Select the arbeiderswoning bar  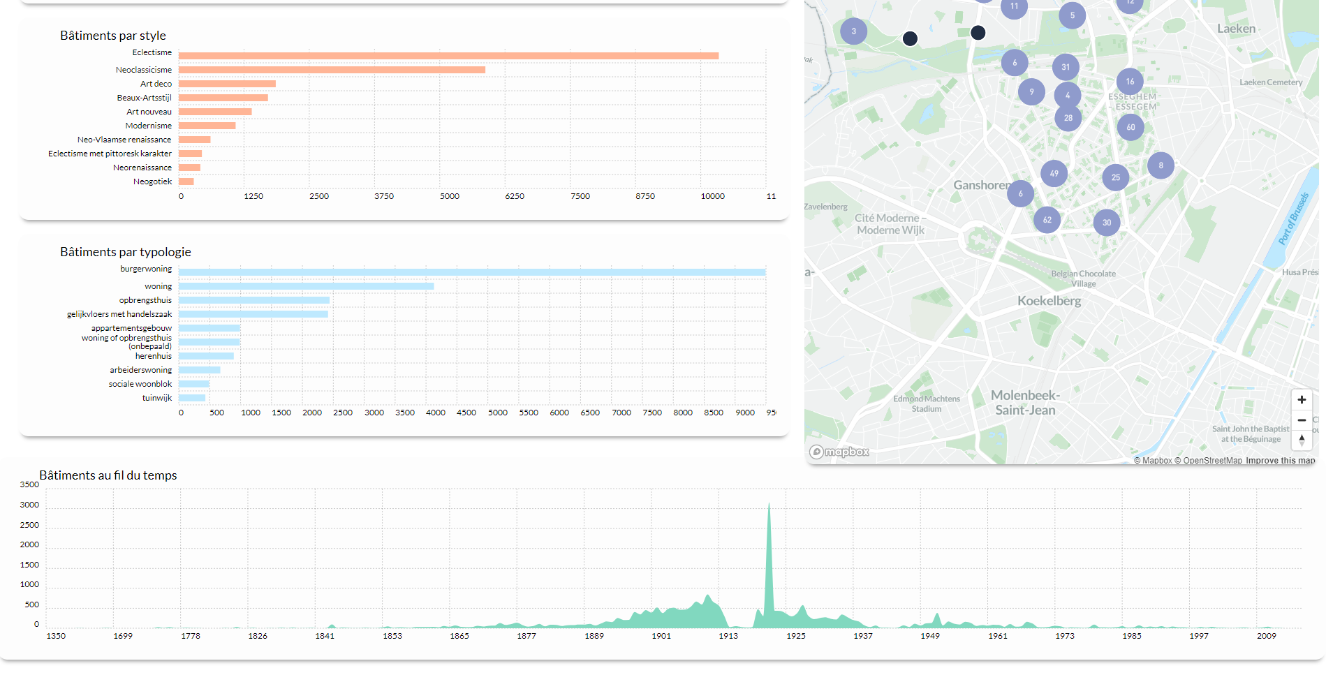click(x=199, y=370)
